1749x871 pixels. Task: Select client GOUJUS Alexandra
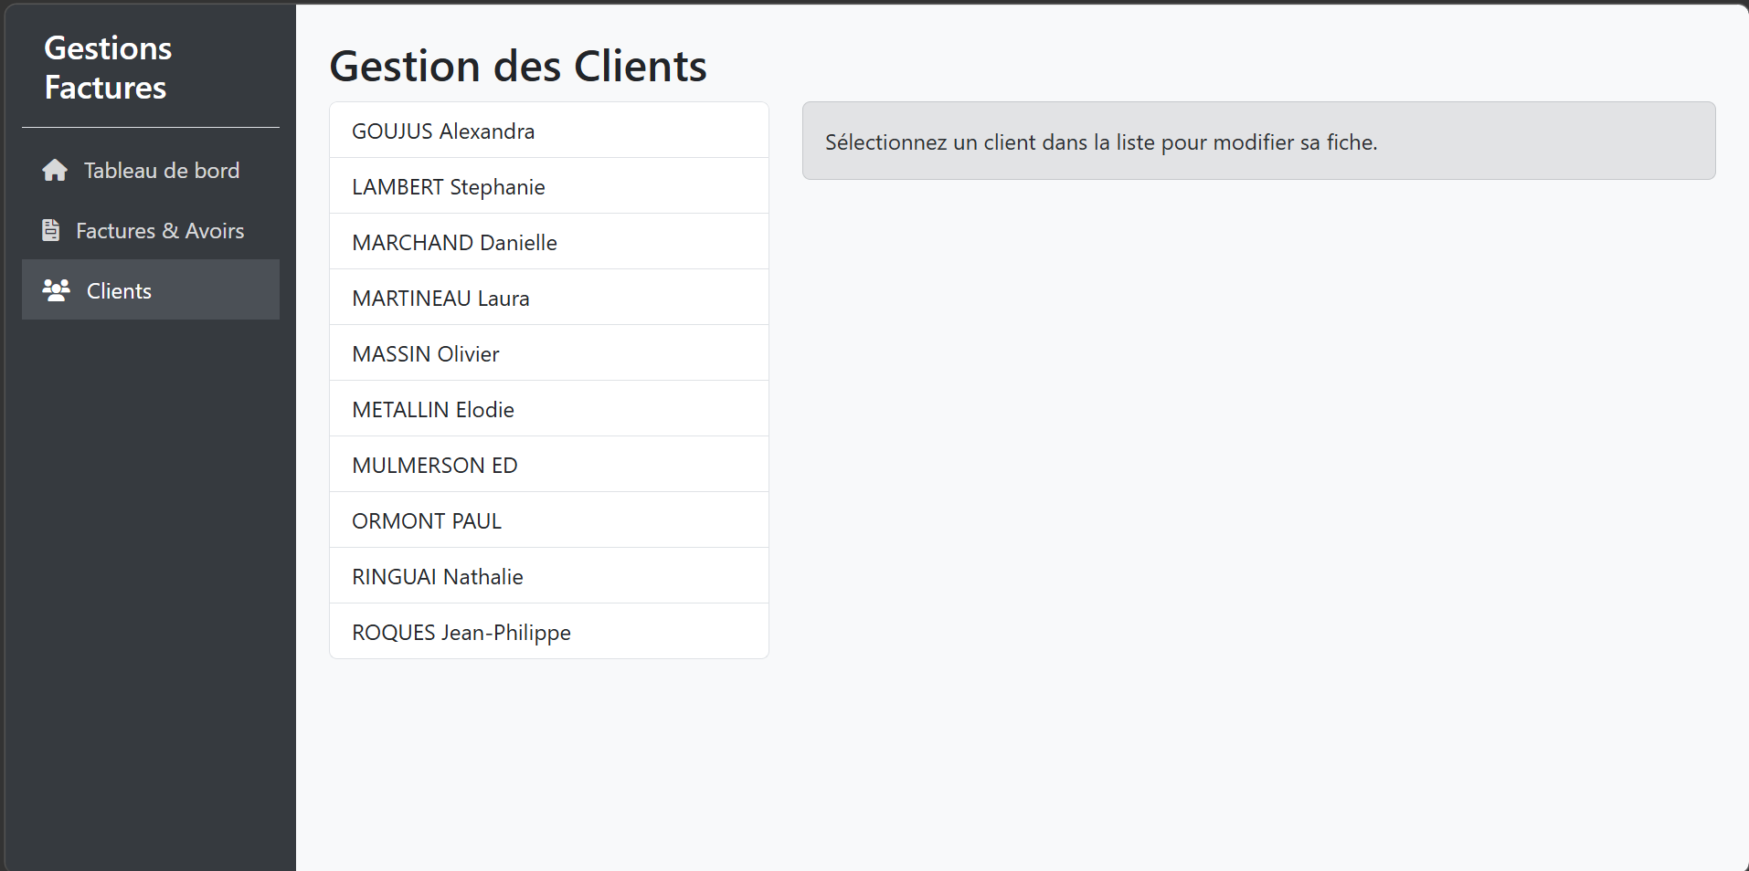click(443, 131)
